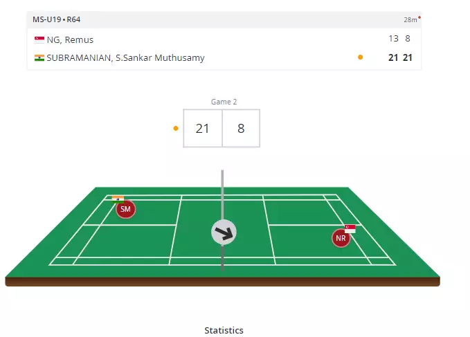Viewport: 470px width, 337px height.
Task: Click the Statistics heading
Action: 224,330
